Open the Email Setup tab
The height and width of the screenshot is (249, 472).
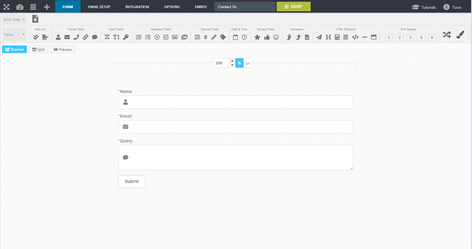(x=99, y=7)
